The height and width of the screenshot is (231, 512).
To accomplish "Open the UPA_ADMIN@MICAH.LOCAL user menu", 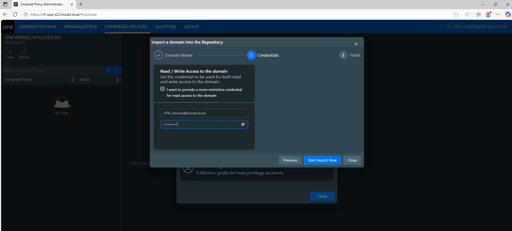I will click(x=477, y=27).
